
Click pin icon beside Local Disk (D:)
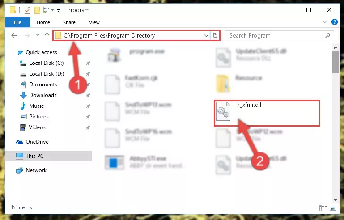88,74
